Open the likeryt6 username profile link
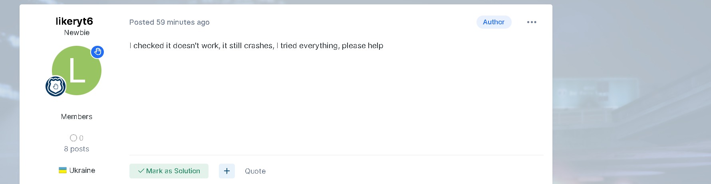Image resolution: width=711 pixels, height=184 pixels. click(x=74, y=21)
